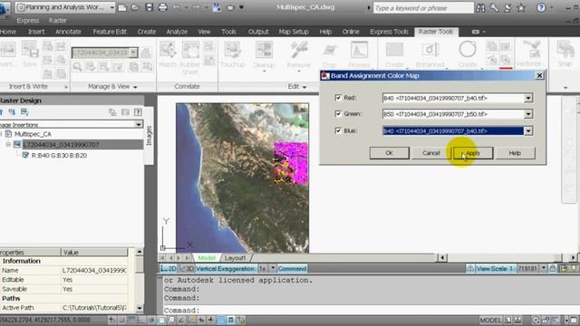Toggle the Green band checkbox
The image size is (580, 326).
338,113
